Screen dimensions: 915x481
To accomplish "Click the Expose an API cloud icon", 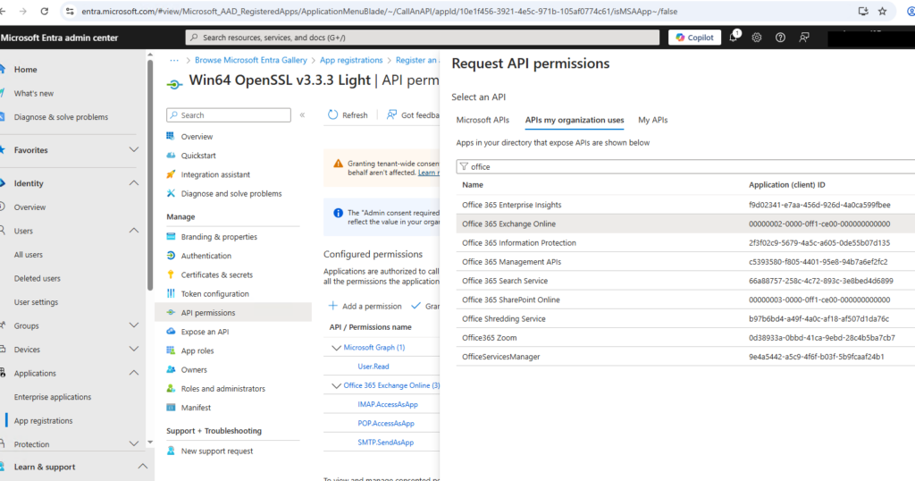I will pyautogui.click(x=171, y=332).
